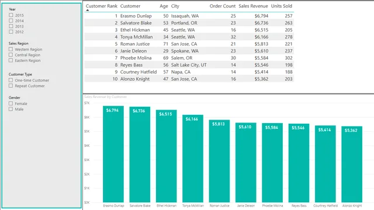The width and height of the screenshot is (374, 210).
Task: Click the Salem, OR city cell
Action: [x=182, y=58]
